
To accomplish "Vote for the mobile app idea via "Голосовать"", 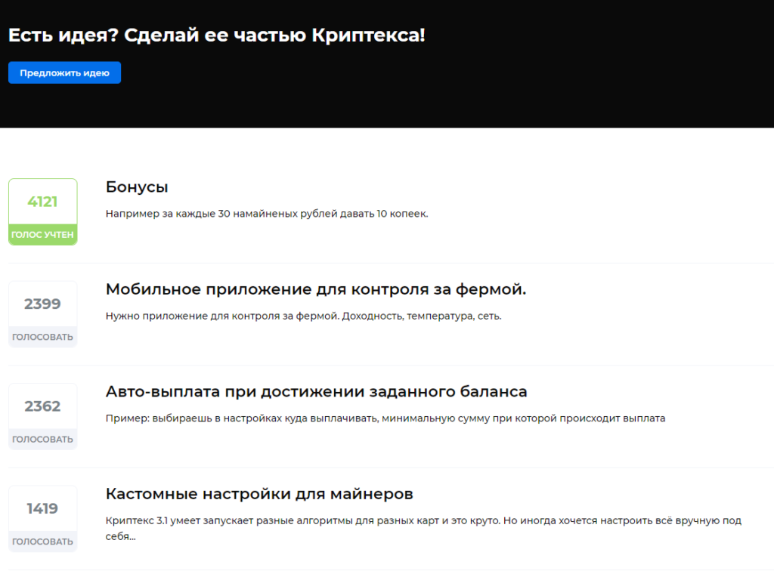I will point(42,337).
